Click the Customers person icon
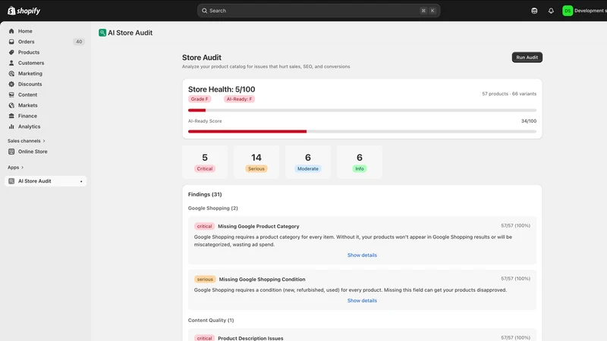 [x=11, y=63]
